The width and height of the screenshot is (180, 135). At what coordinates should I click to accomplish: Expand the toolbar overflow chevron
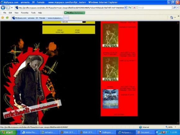pyautogui.click(x=178, y=16)
